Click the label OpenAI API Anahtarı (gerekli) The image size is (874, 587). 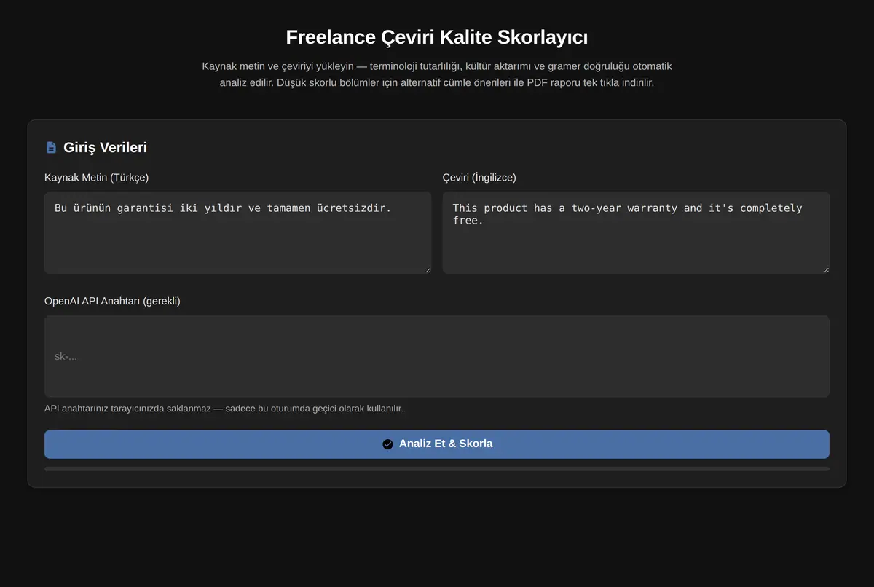point(112,301)
